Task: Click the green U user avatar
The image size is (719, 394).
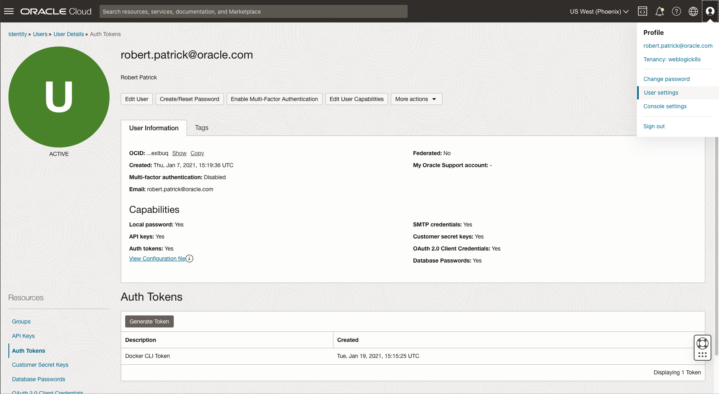Action: tap(59, 97)
